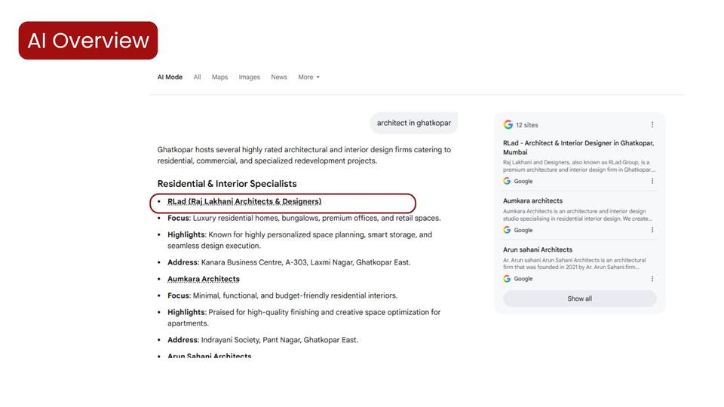
Task: Click the Minimal, functional, budget-friendly focus line
Action: (282, 295)
